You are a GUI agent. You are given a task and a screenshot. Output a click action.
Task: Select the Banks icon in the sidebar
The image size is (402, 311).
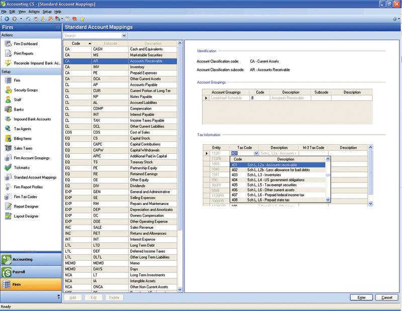tap(8, 109)
